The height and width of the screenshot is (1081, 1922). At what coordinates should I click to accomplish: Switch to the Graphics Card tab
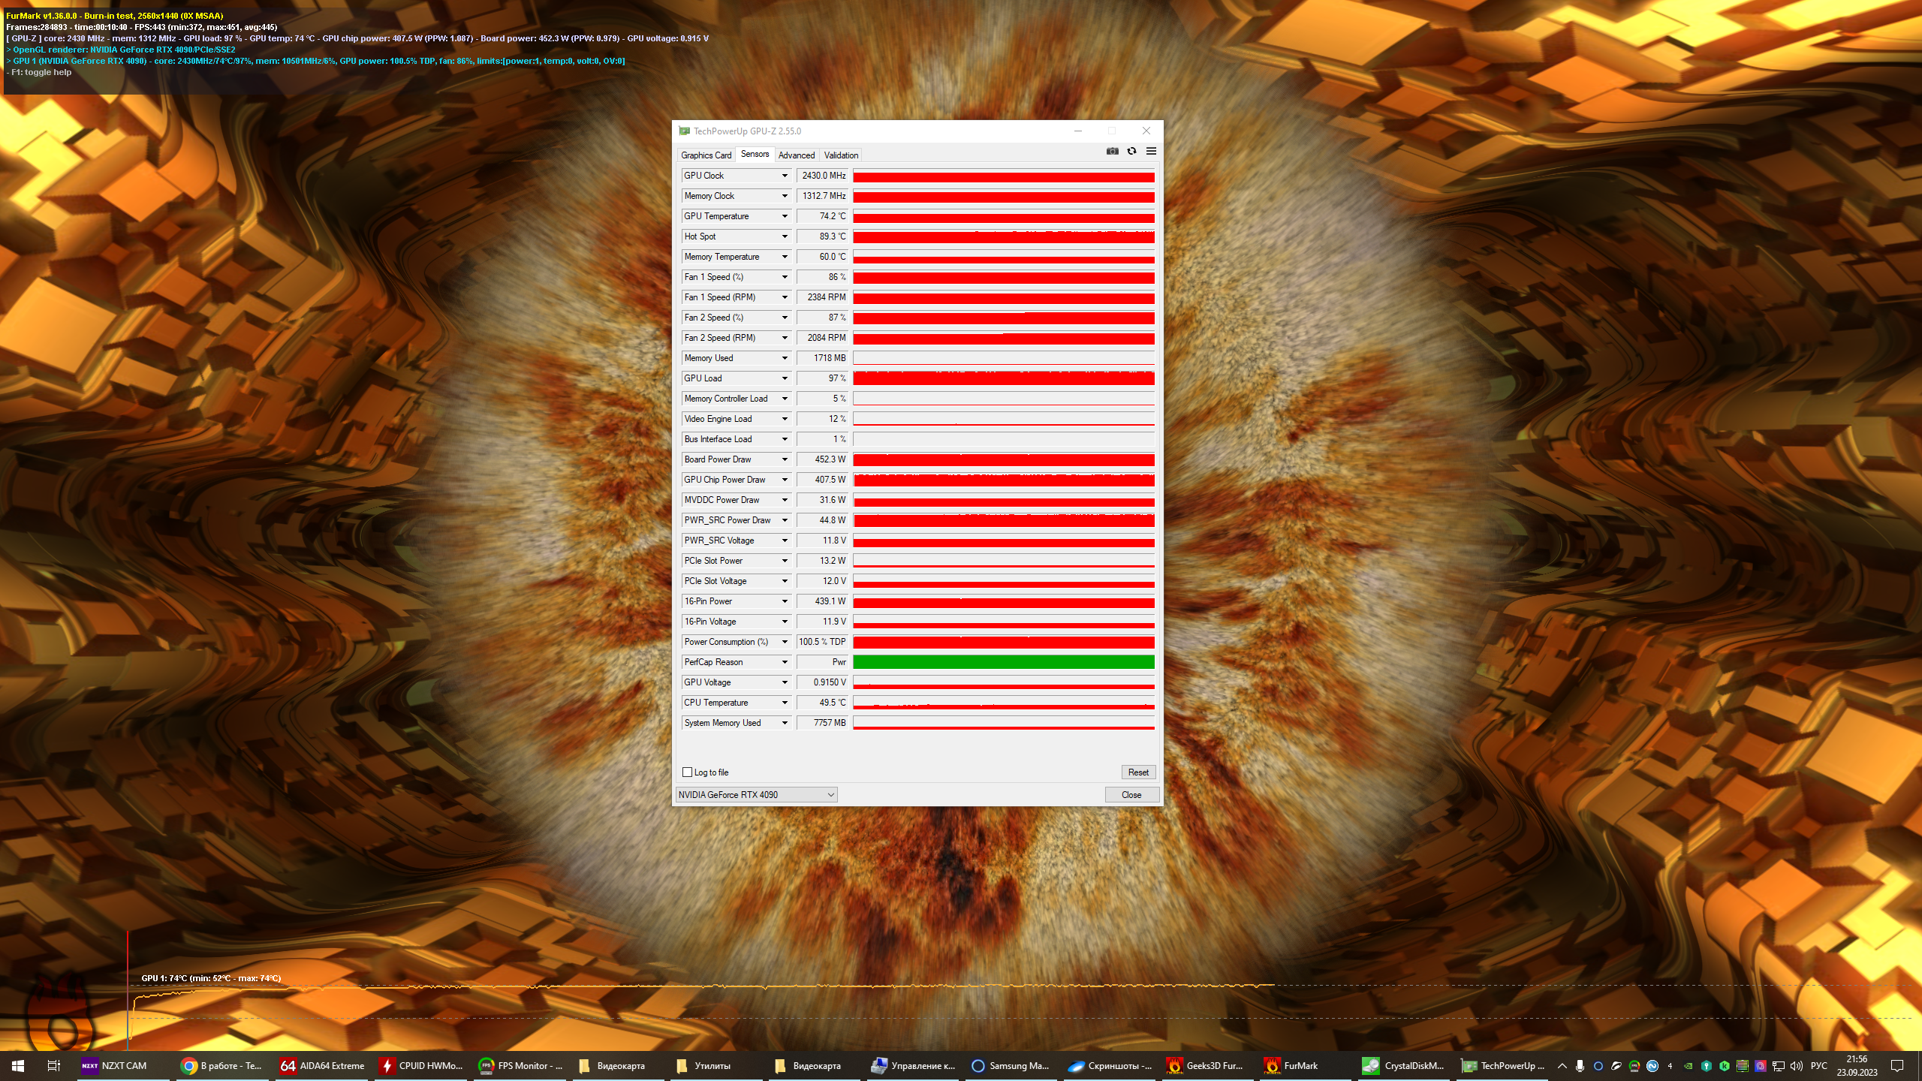point(706,155)
